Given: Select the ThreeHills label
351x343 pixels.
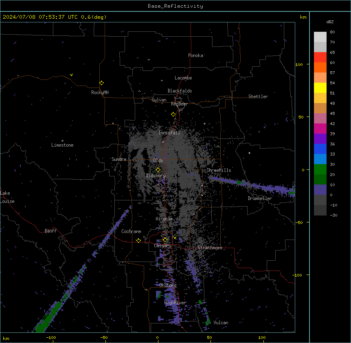Looking at the screenshot, I should 219,170.
